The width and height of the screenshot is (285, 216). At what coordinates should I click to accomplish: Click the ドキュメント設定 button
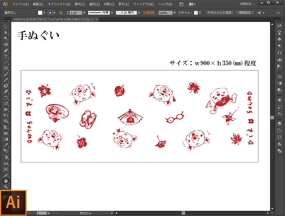tap(220, 13)
